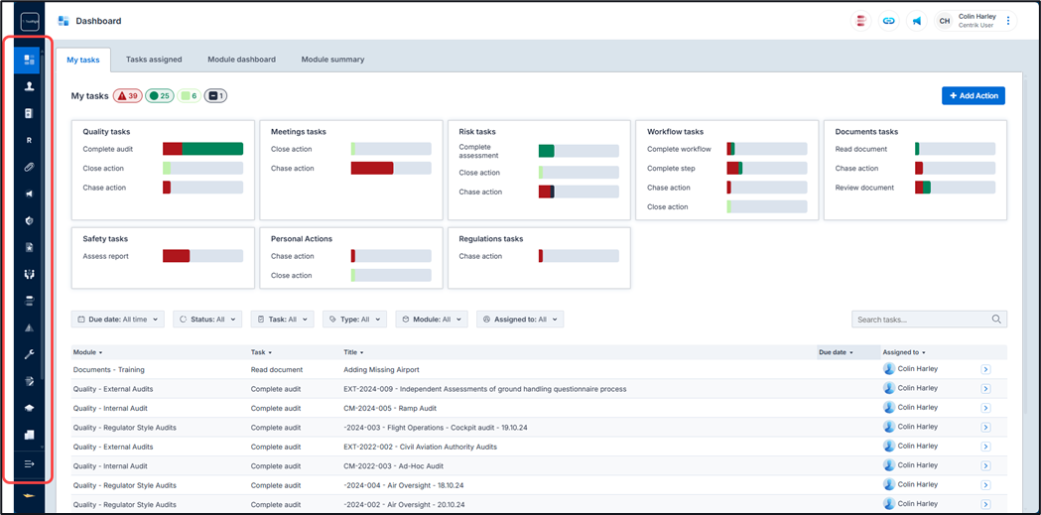This screenshot has width=1041, height=515.
Task: Click the blue chain link header icon
Action: click(888, 21)
